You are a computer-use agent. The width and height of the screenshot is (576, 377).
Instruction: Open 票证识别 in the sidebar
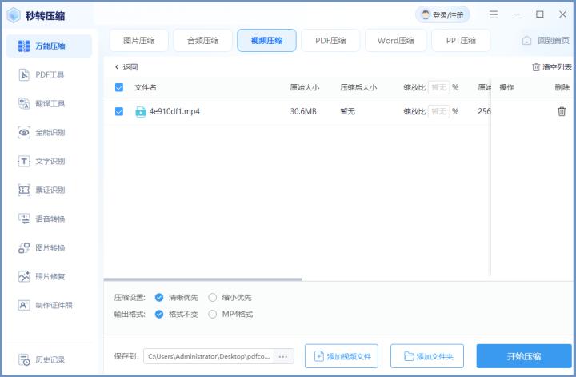[x=49, y=190]
